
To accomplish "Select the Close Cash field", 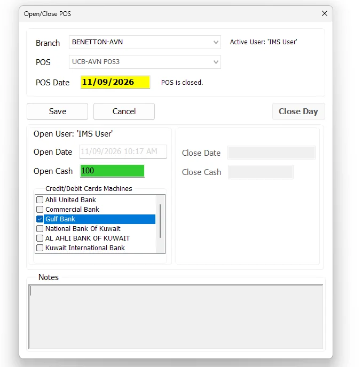I will pos(261,172).
